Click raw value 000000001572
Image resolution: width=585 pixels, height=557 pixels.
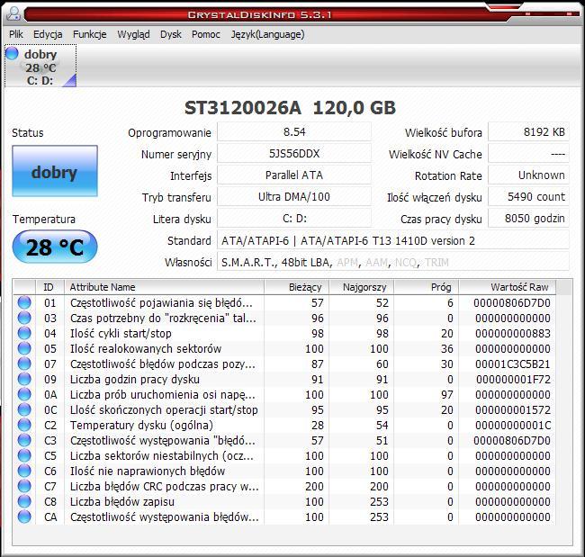pos(513,410)
